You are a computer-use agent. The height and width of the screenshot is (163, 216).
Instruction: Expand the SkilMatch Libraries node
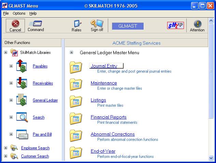coord(5,53)
